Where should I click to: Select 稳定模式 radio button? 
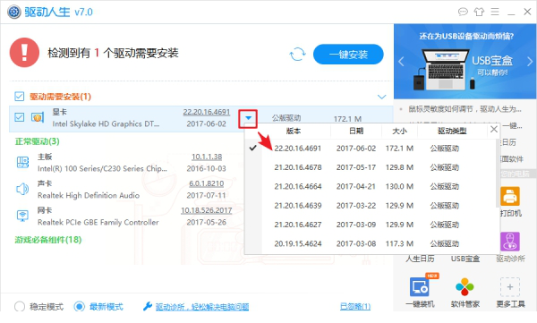coord(20,306)
